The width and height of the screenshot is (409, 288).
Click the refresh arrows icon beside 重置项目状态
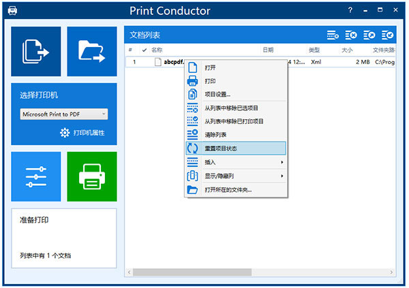click(x=192, y=148)
